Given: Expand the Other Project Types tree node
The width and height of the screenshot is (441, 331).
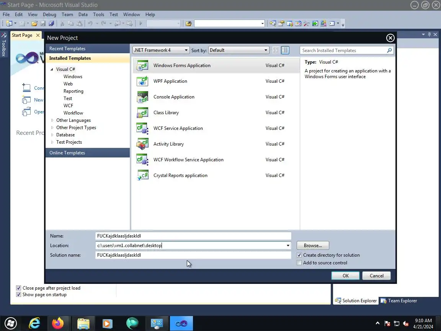Looking at the screenshot, I should pyautogui.click(x=52, y=128).
